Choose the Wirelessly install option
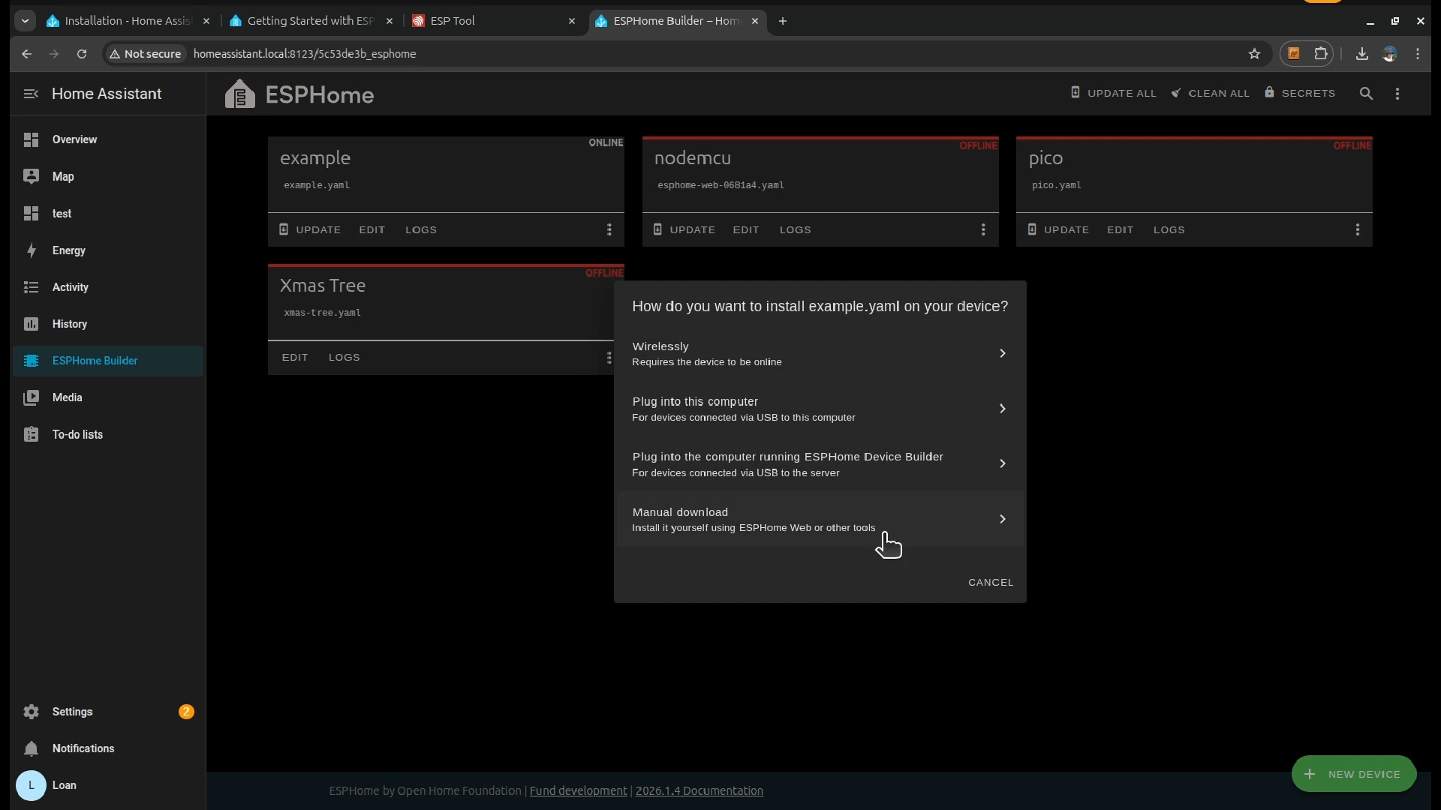The image size is (1441, 810). point(820,353)
